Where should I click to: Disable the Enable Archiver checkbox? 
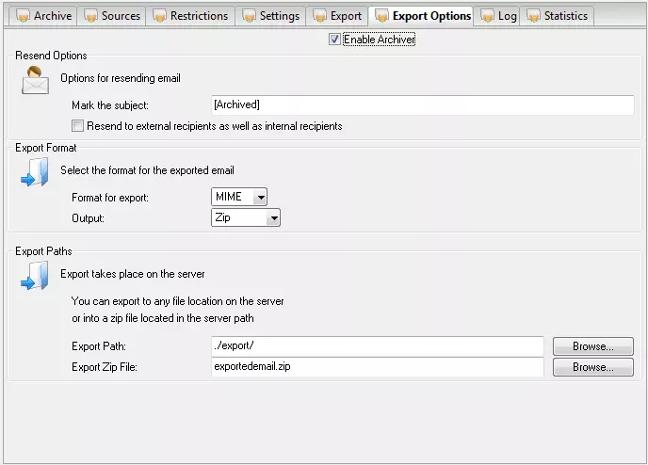pyautogui.click(x=334, y=40)
